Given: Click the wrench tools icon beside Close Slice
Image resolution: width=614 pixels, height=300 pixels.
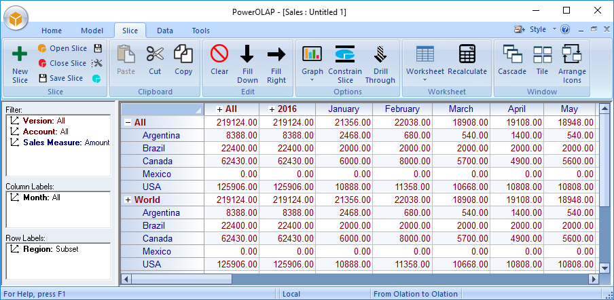Looking at the screenshot, I should point(96,63).
